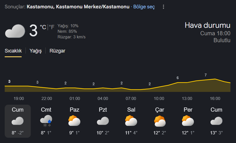236x143 pixels.
Task: Click the 04:00 time label on the chart
Action: coord(103,99)
